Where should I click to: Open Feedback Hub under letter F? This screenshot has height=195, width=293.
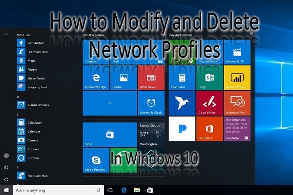(x=33, y=176)
